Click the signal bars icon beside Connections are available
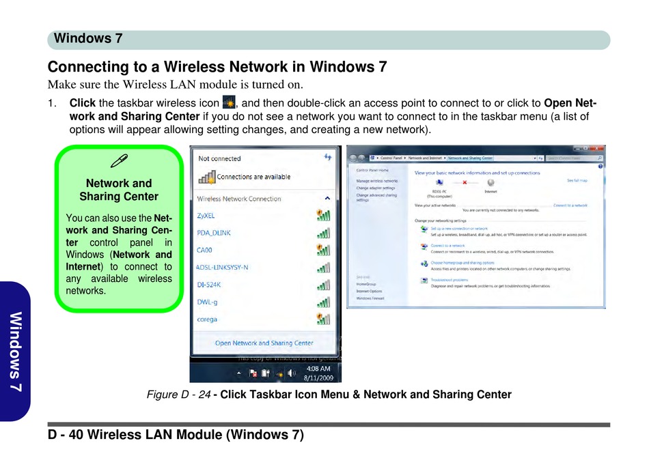The height and width of the screenshot is (456, 649). pos(207,177)
